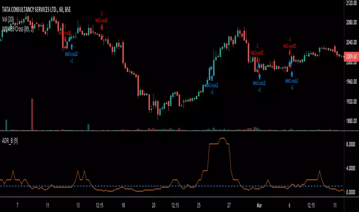Click the 12:15 label after date 6
This screenshot has height=212, width=359.
311,205
